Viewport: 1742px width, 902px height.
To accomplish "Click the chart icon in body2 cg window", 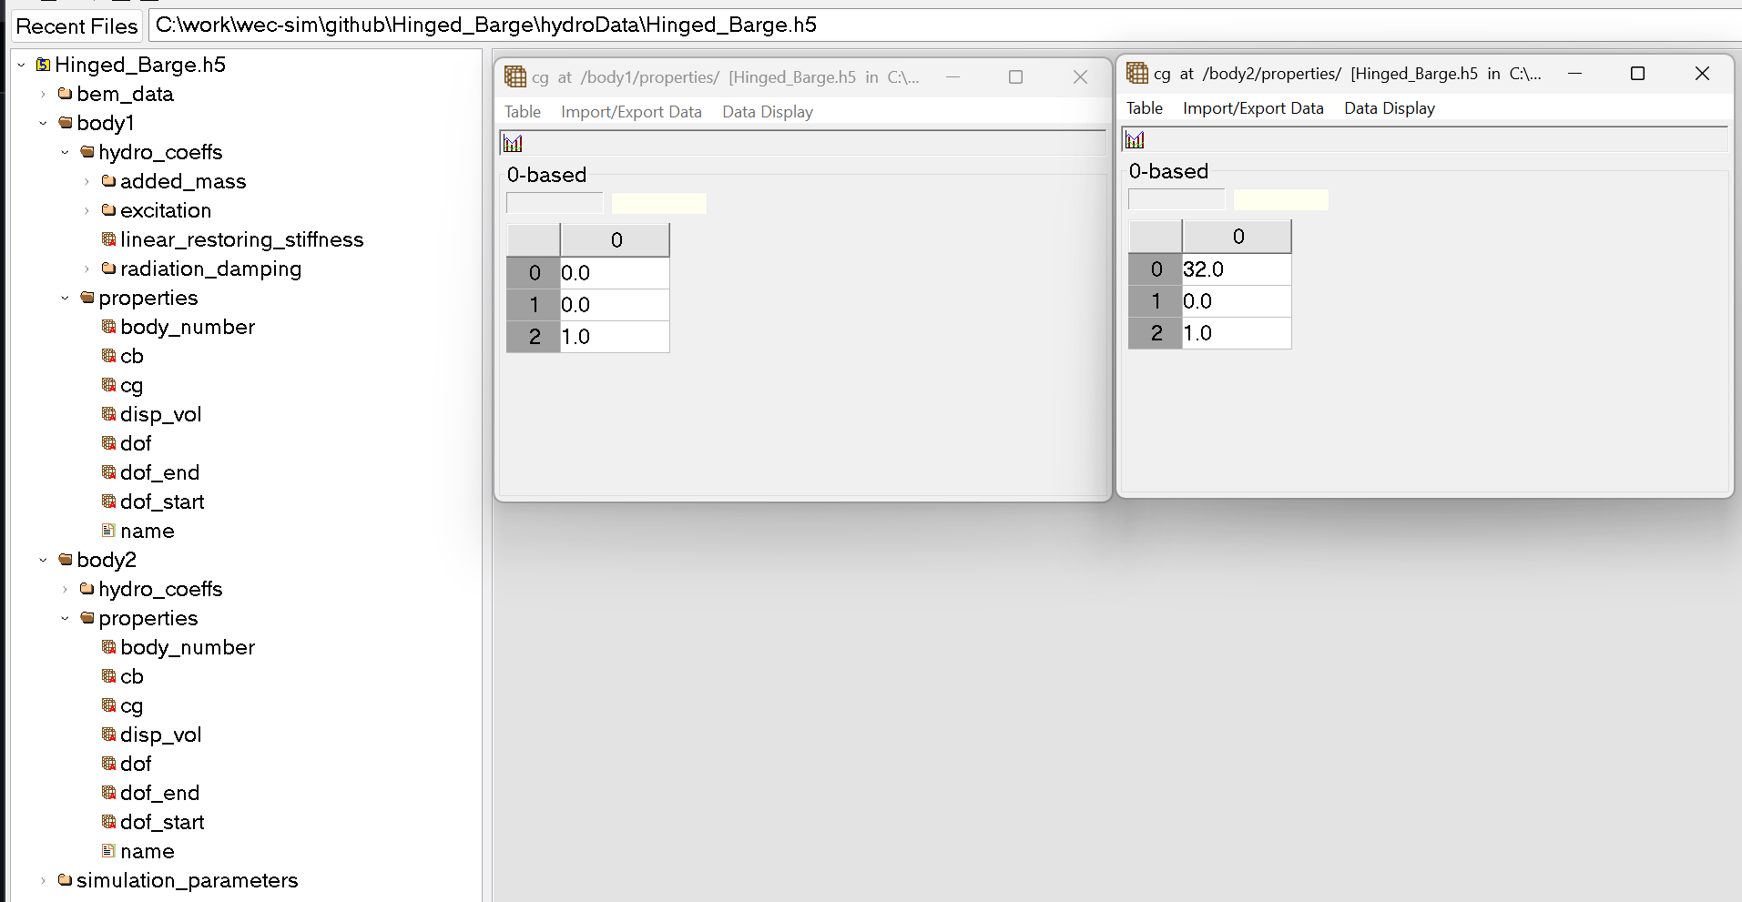I will pos(1135,138).
